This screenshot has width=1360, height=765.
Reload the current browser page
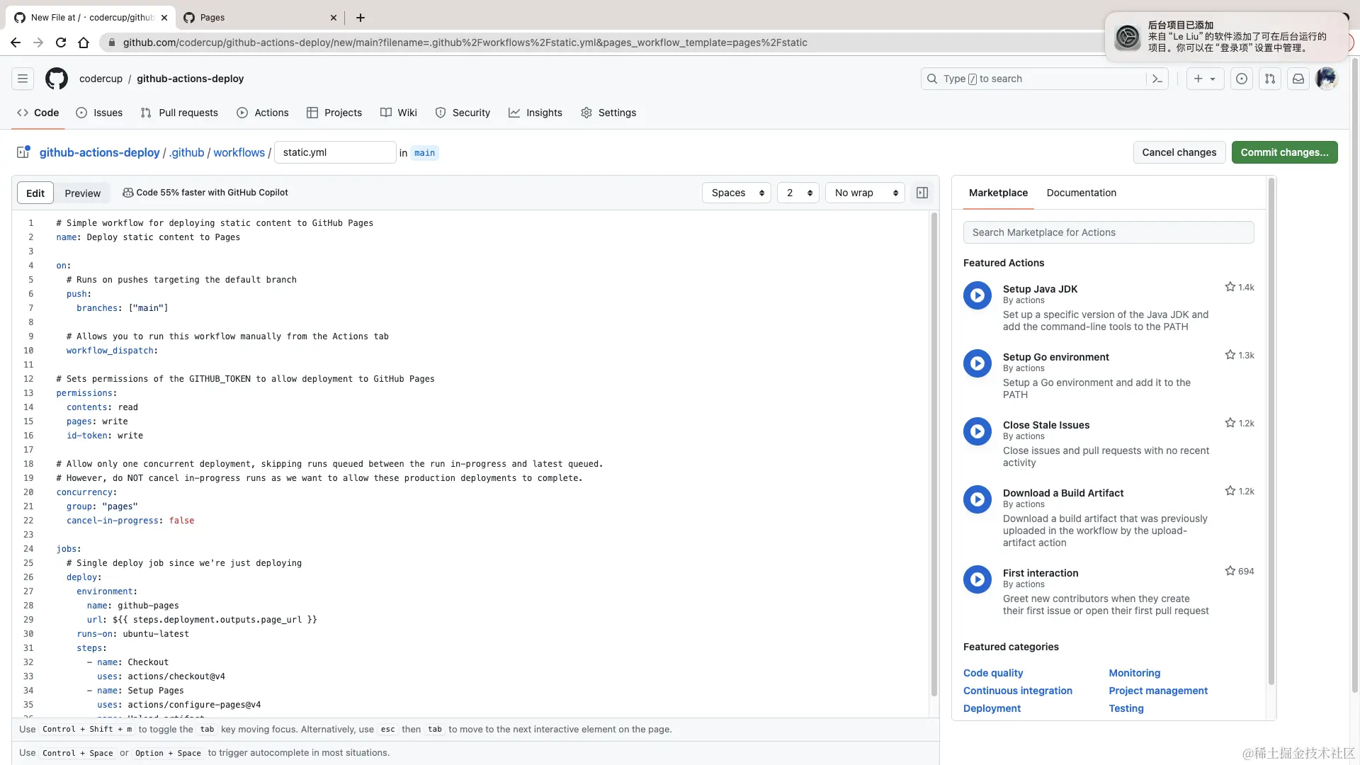pos(61,42)
